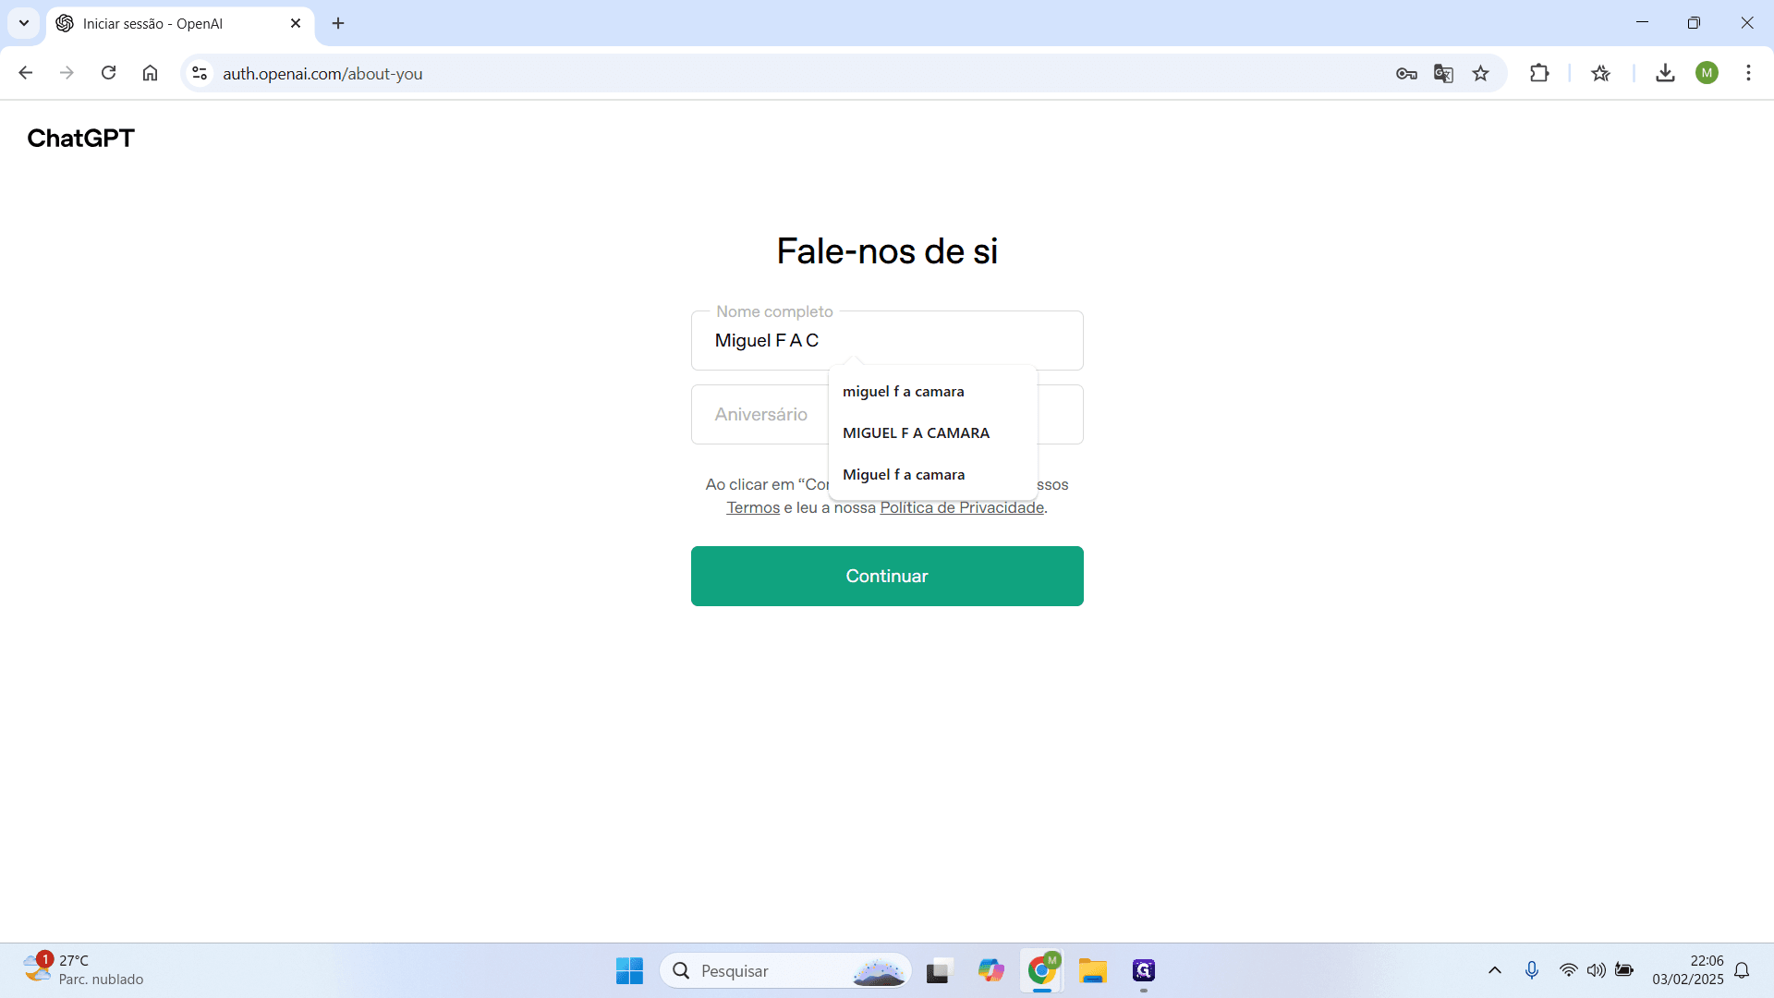Click the browser forward arrow
This screenshot has width=1774, height=998.
click(x=67, y=73)
